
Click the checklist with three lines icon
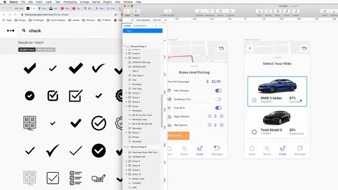click(x=76, y=178)
